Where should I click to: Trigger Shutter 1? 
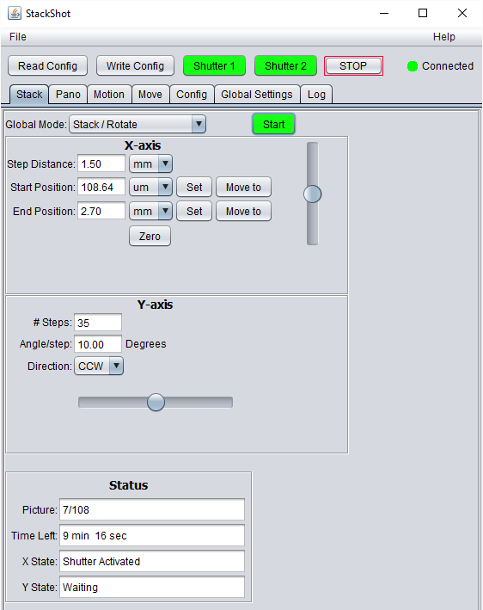click(214, 65)
